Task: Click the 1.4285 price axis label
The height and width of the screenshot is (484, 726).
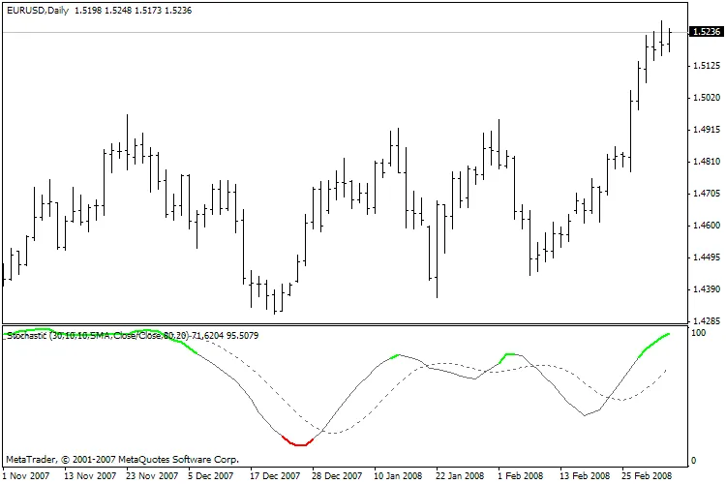Action: (707, 321)
